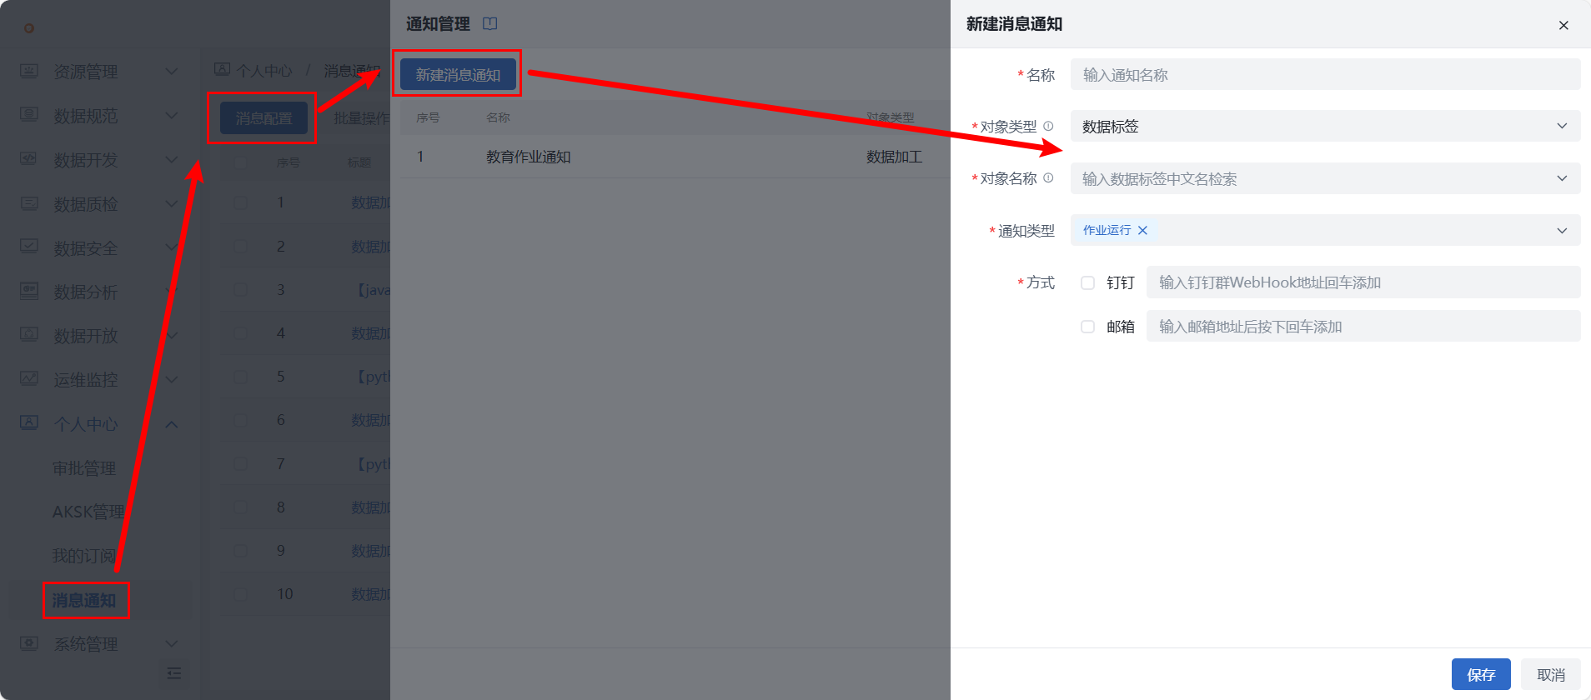Click the info icon next to 对象类型
This screenshot has height=700, width=1591.
[x=1048, y=126]
